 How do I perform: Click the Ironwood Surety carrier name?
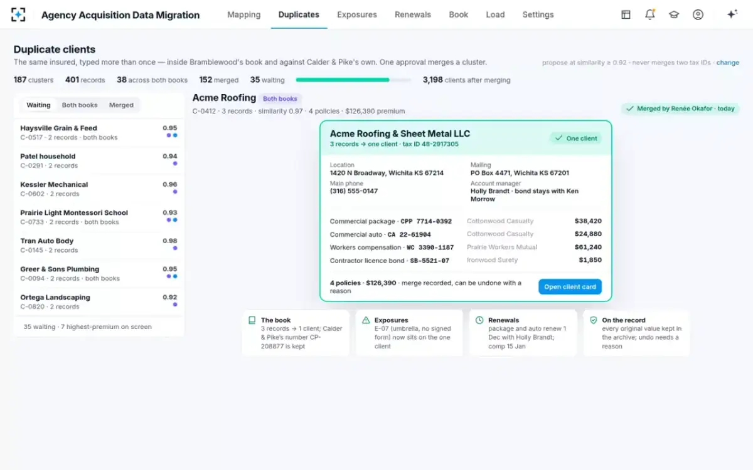pyautogui.click(x=493, y=260)
